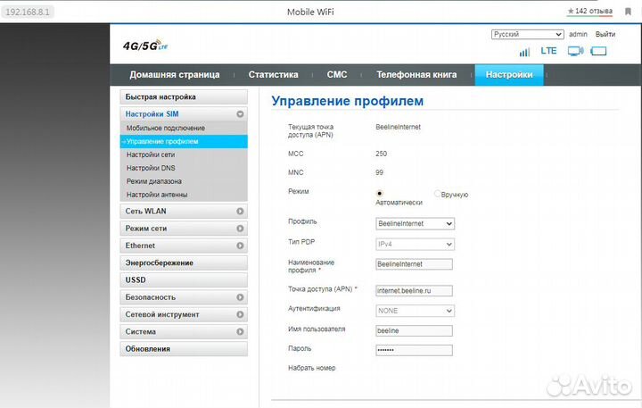642x408 pixels.
Task: Select the Настройки tab
Action: tap(509, 75)
